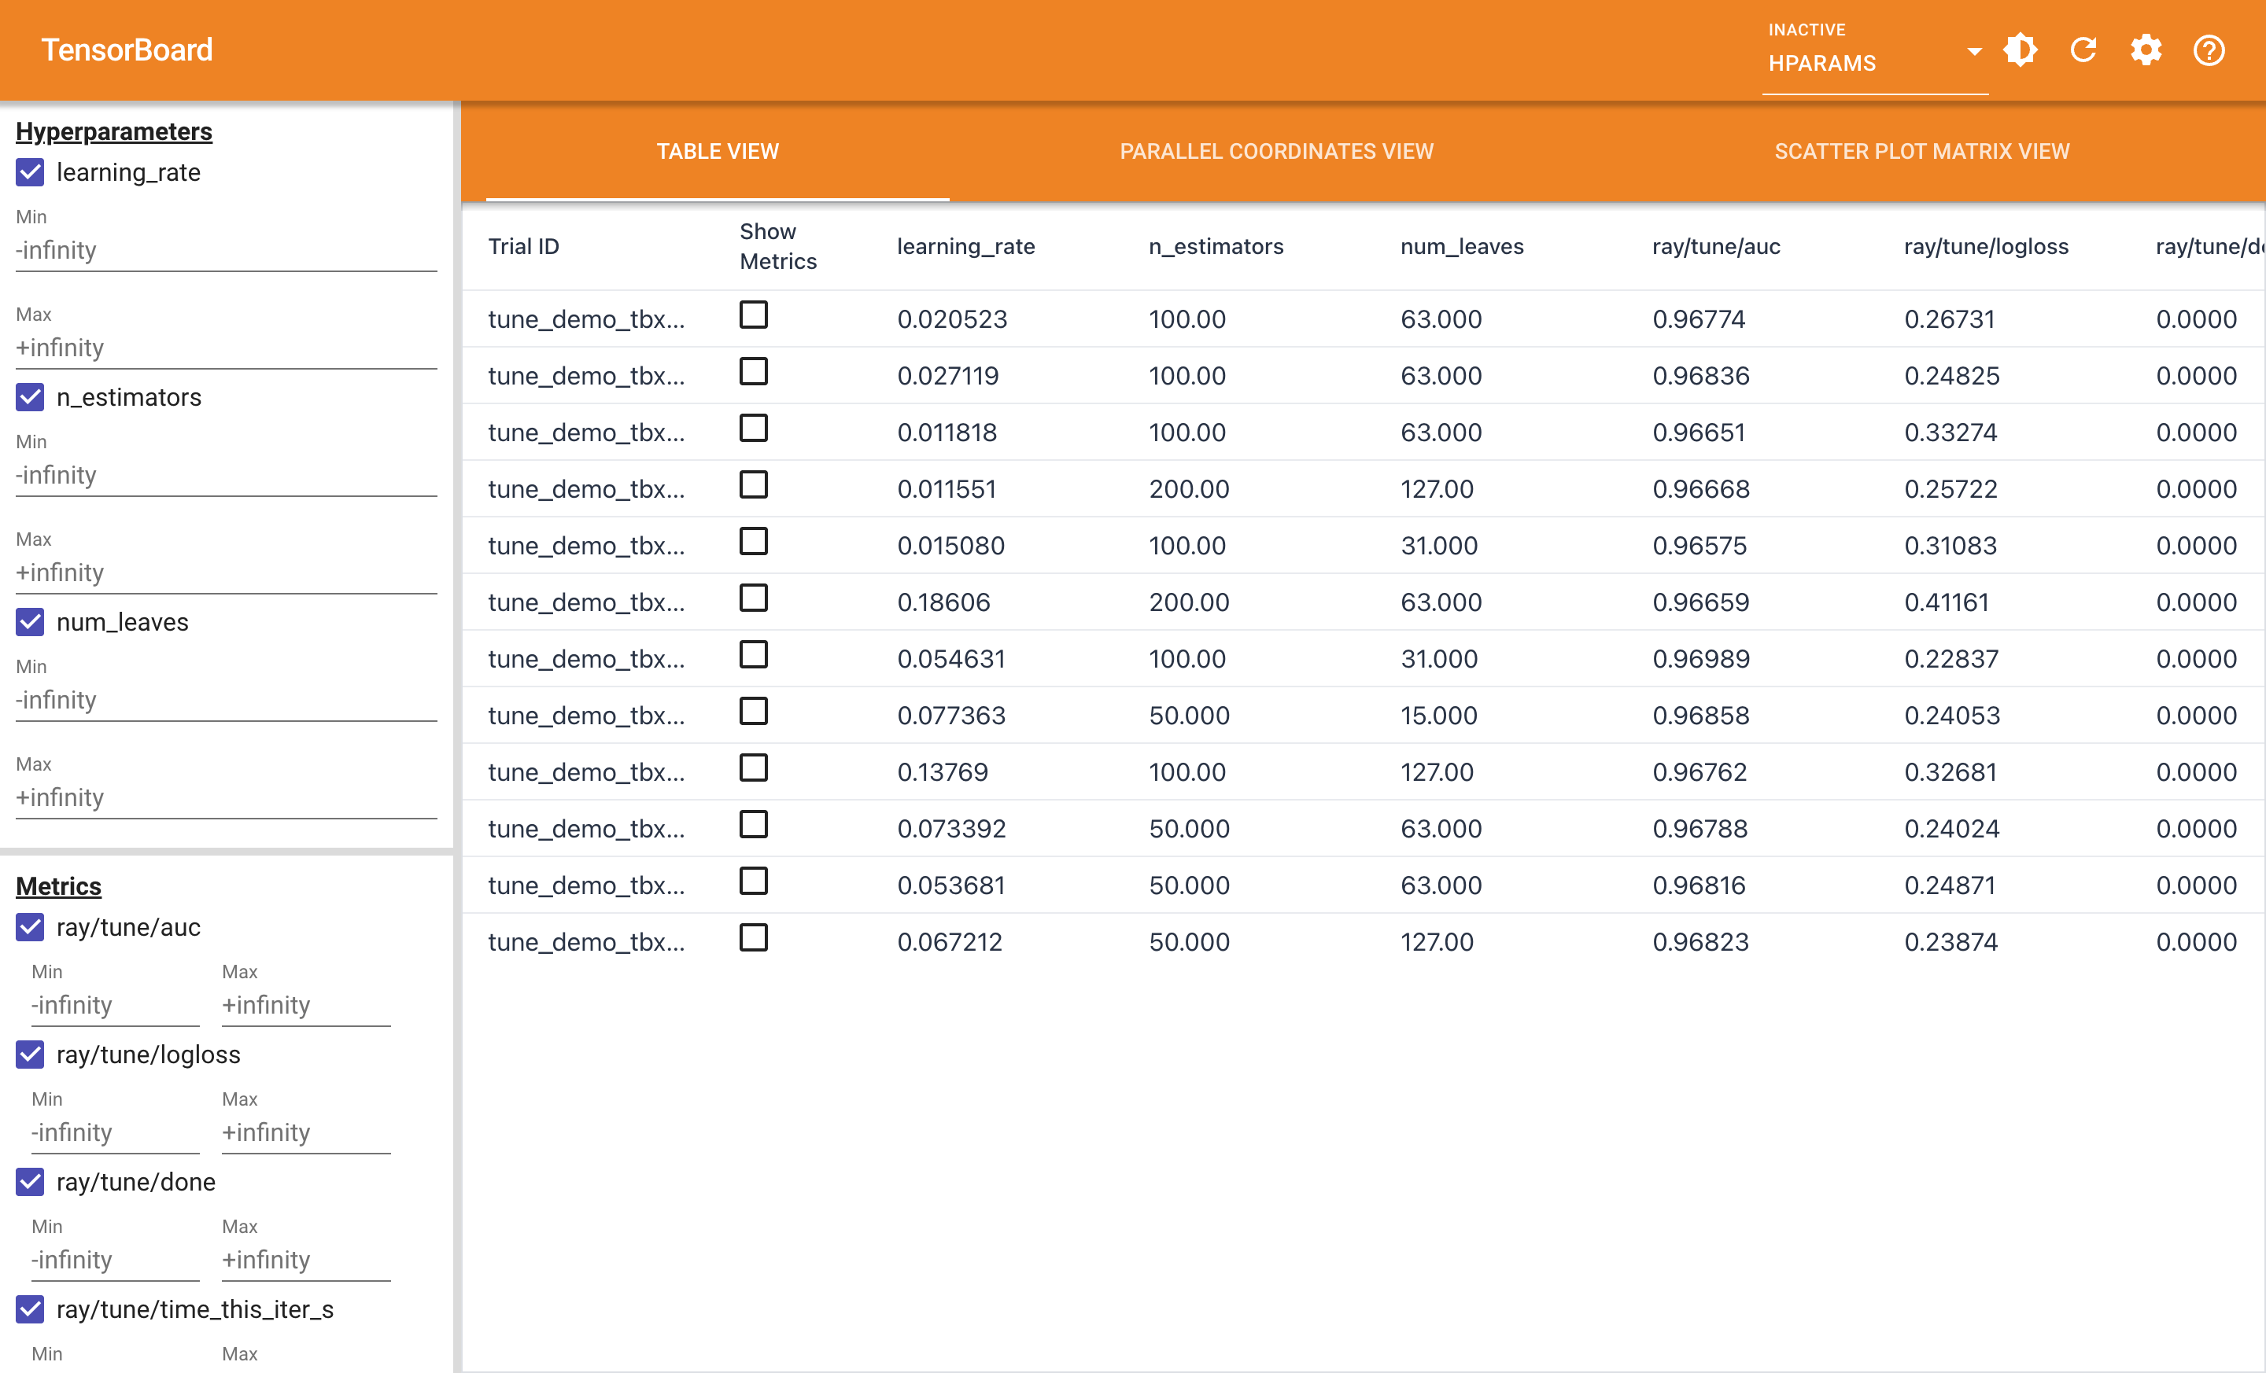This screenshot has width=2266, height=1373.
Task: Click the n_estimators column header
Action: 1216,246
